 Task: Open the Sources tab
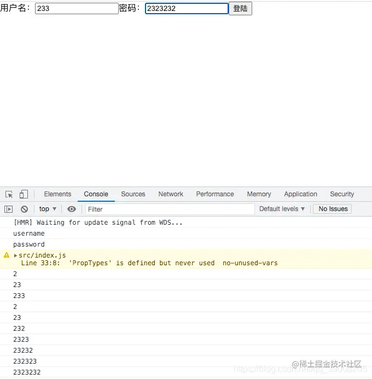[x=133, y=194]
